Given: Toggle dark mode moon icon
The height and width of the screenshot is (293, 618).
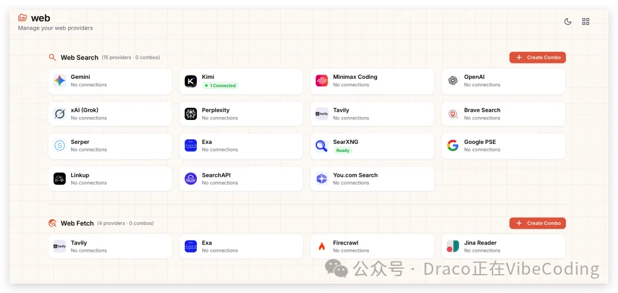Looking at the screenshot, I should click(568, 22).
